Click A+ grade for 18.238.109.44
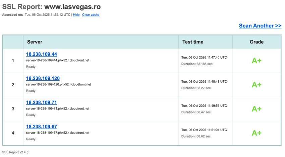This screenshot has width=285, height=157. coord(256,61)
